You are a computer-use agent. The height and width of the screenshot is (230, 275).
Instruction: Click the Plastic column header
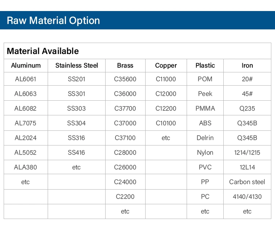click(205, 65)
